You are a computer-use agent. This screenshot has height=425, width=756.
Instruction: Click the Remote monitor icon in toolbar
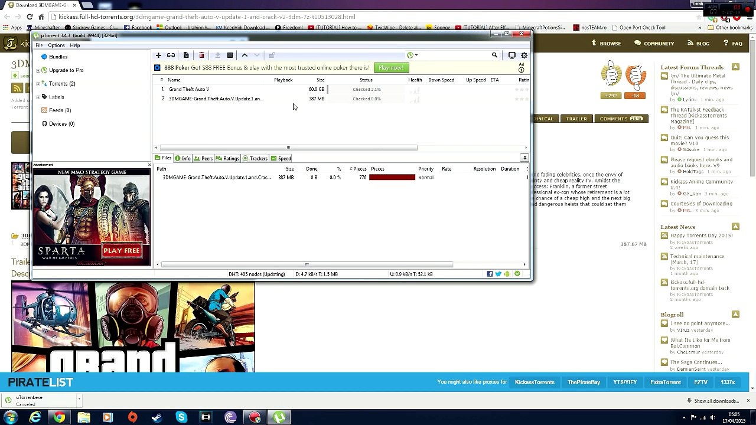512,55
